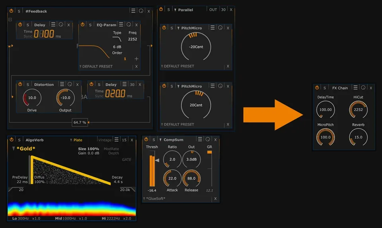Viewport: 382px width, 228px height.
Task: Select EQ band 1
Action: [125, 59]
